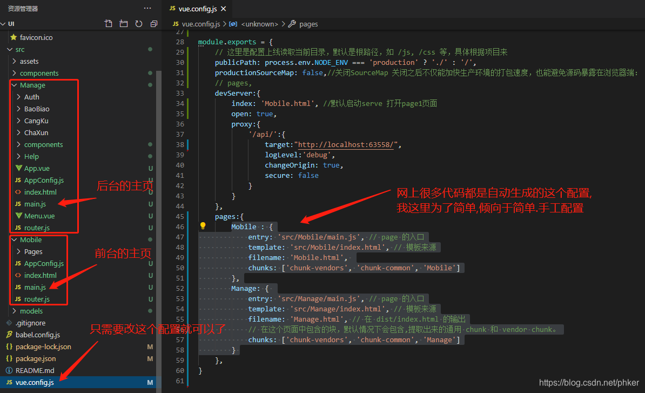This screenshot has width=645, height=393.
Task: Expand the models folder
Action: 31,311
